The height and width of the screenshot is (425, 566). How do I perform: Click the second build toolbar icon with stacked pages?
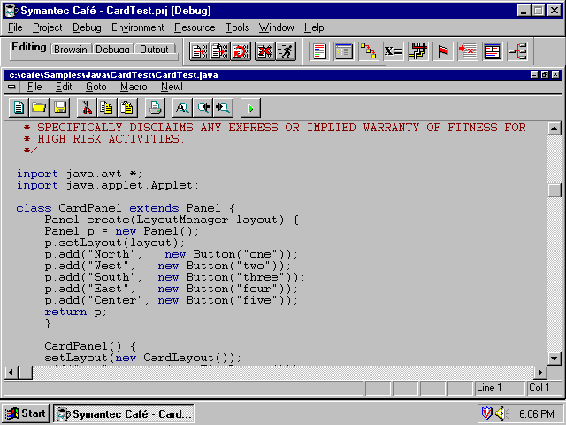pos(220,51)
